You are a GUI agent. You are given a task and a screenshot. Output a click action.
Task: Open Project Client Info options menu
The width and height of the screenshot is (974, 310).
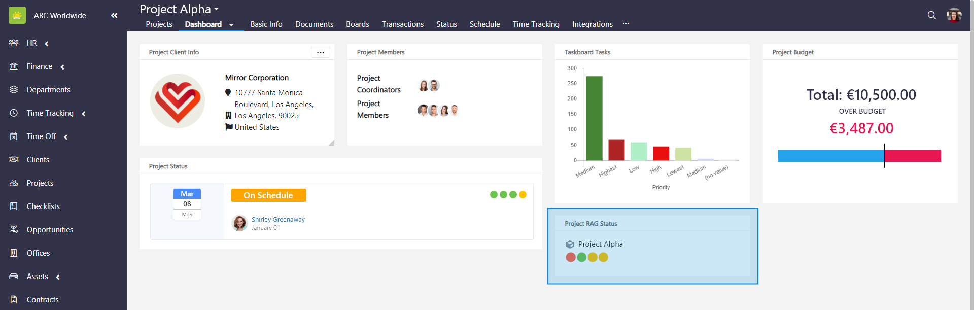tap(320, 52)
